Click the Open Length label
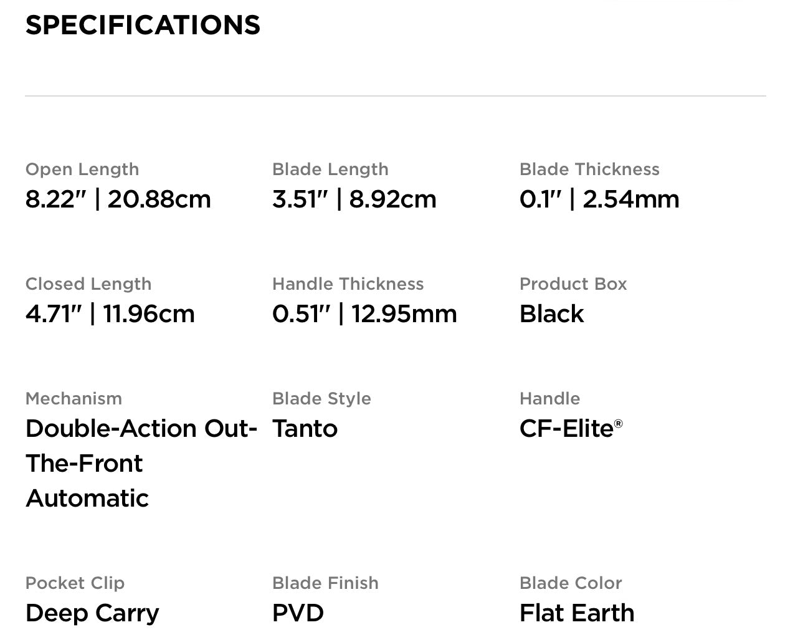 point(82,169)
